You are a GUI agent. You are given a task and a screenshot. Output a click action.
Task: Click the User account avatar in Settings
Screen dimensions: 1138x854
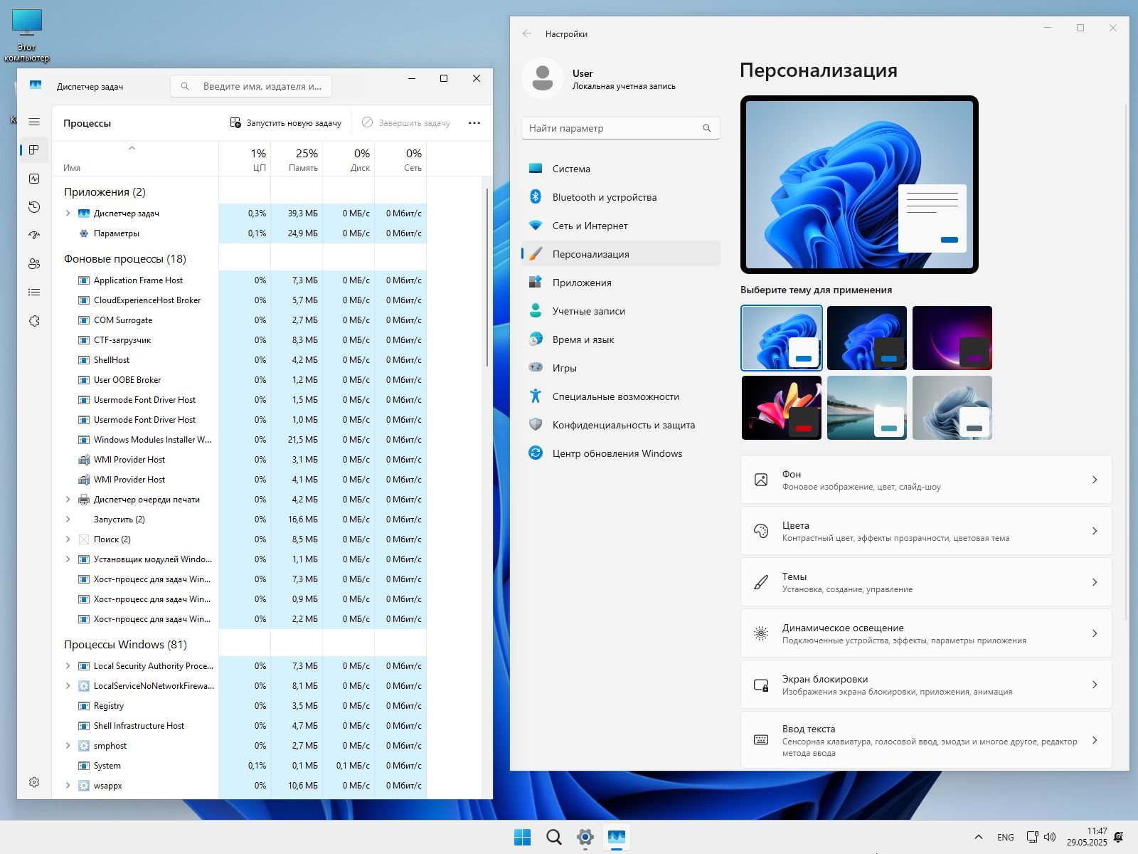(543, 78)
